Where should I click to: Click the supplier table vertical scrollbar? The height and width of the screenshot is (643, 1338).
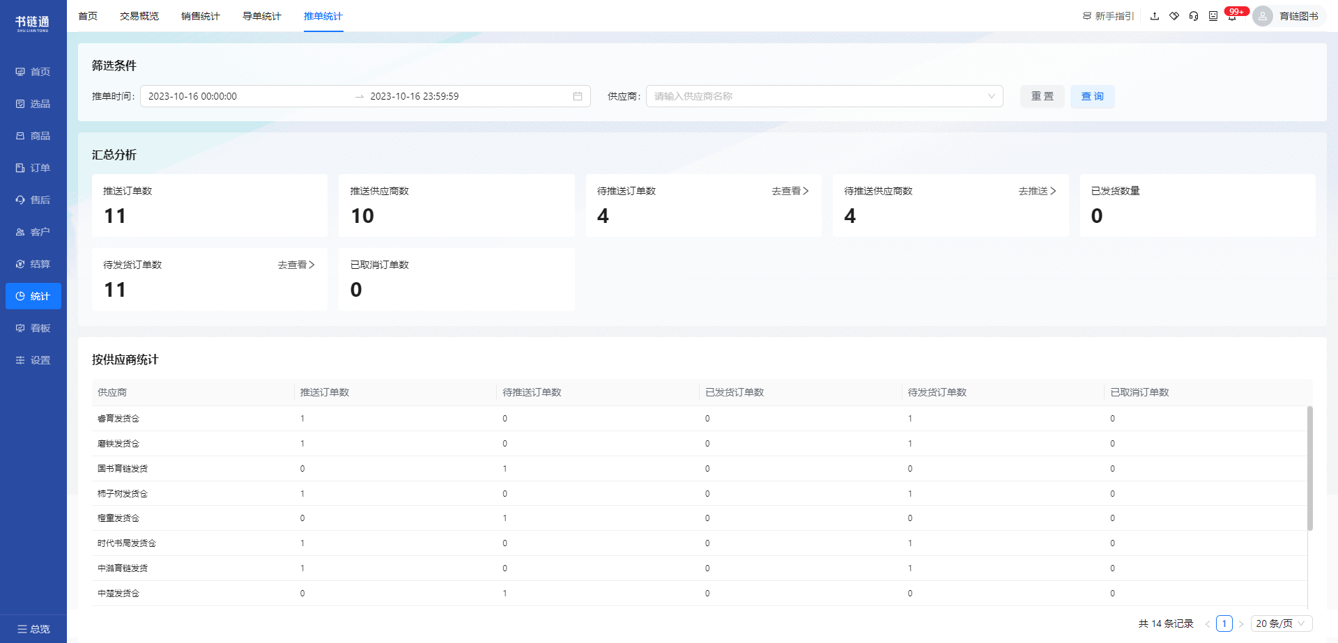1310,468
